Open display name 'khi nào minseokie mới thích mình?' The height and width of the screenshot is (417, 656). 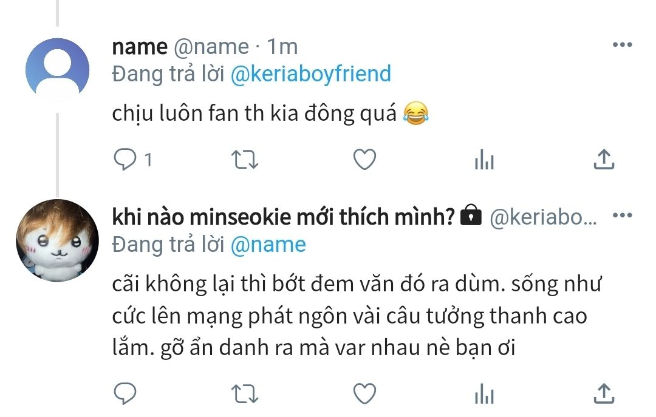[x=284, y=217]
